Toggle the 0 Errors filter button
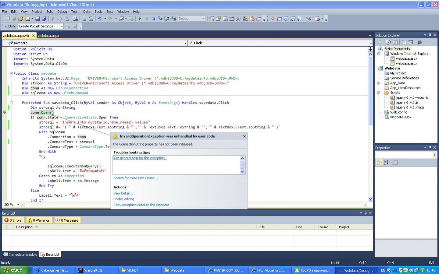Image resolution: width=439 pixels, height=274 pixels. pyautogui.click(x=13, y=220)
